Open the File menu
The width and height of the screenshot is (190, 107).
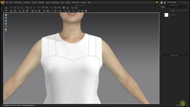click(x=7, y=2)
